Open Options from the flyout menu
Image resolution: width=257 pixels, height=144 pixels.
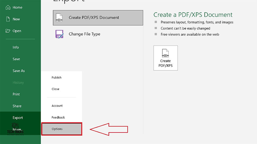[62, 129]
